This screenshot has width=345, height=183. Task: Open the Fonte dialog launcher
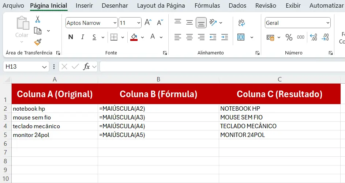click(165, 53)
